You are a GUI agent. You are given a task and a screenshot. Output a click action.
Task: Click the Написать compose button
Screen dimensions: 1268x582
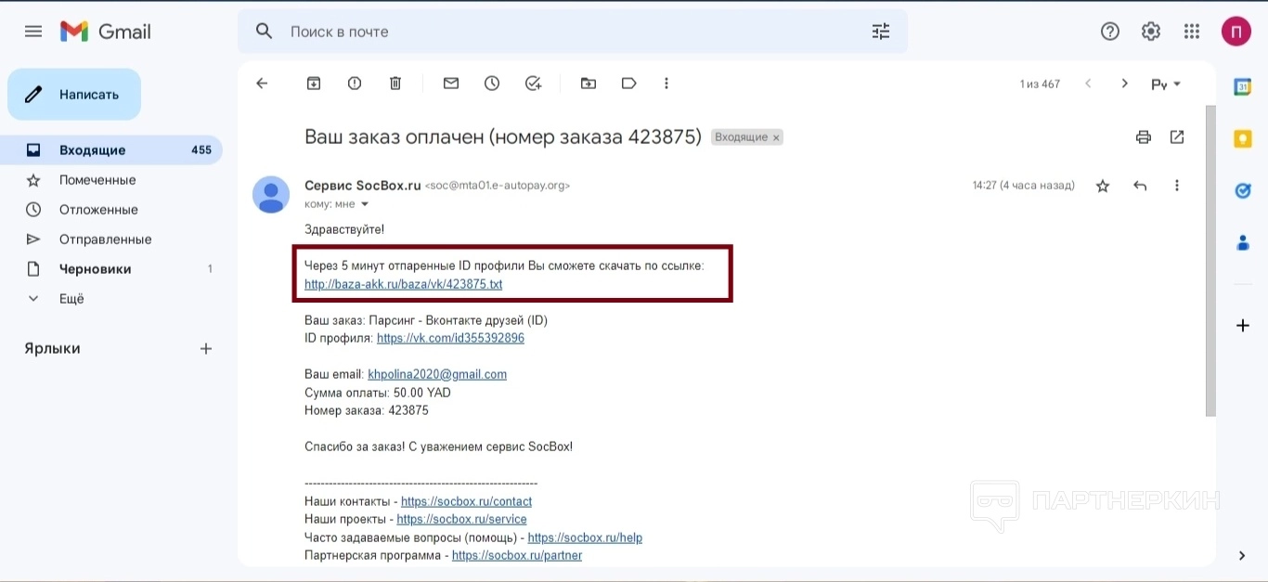[74, 94]
